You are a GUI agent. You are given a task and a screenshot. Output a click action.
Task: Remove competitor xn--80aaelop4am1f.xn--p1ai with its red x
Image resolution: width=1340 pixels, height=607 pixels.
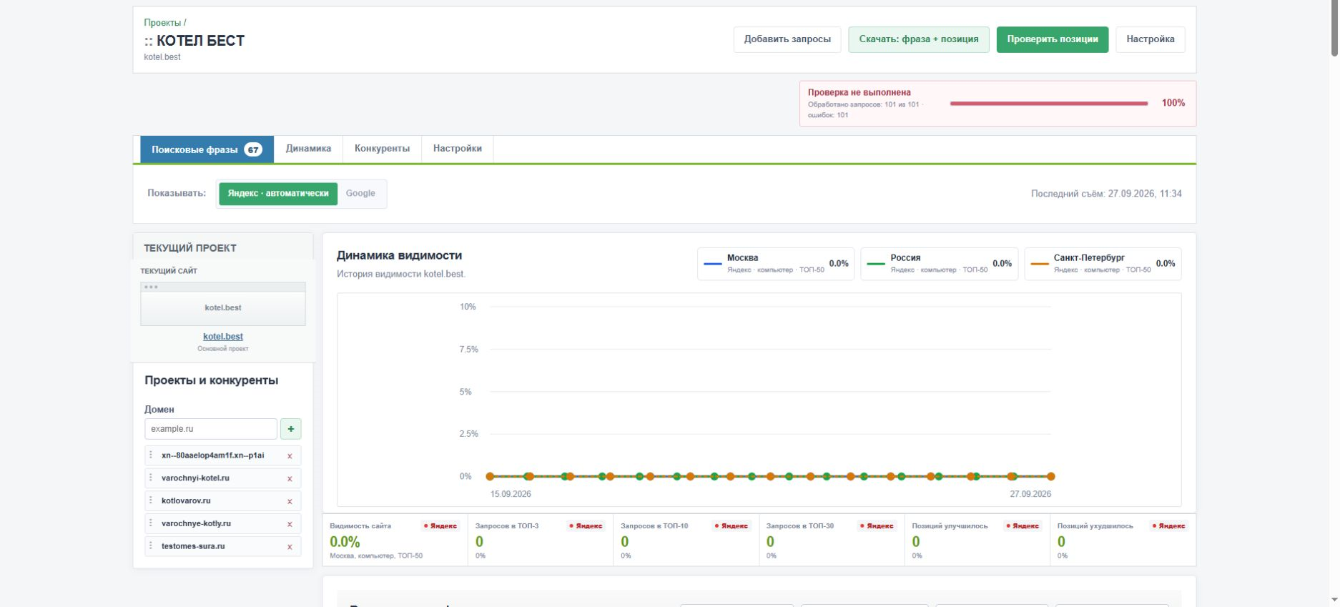click(290, 456)
